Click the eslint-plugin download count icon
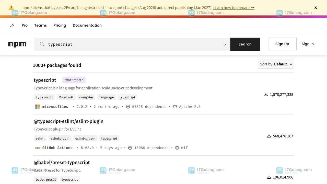Viewport: 327px width, 184px height. tap(269, 136)
